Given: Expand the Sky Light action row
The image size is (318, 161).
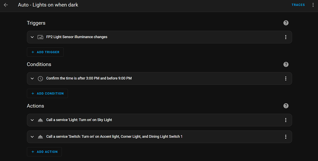Looking at the screenshot, I should [32, 120].
